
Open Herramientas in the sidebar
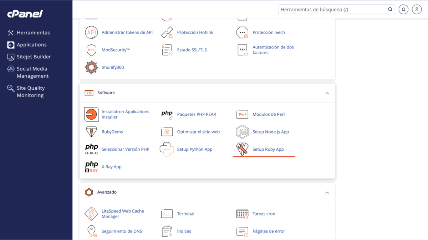pos(33,32)
